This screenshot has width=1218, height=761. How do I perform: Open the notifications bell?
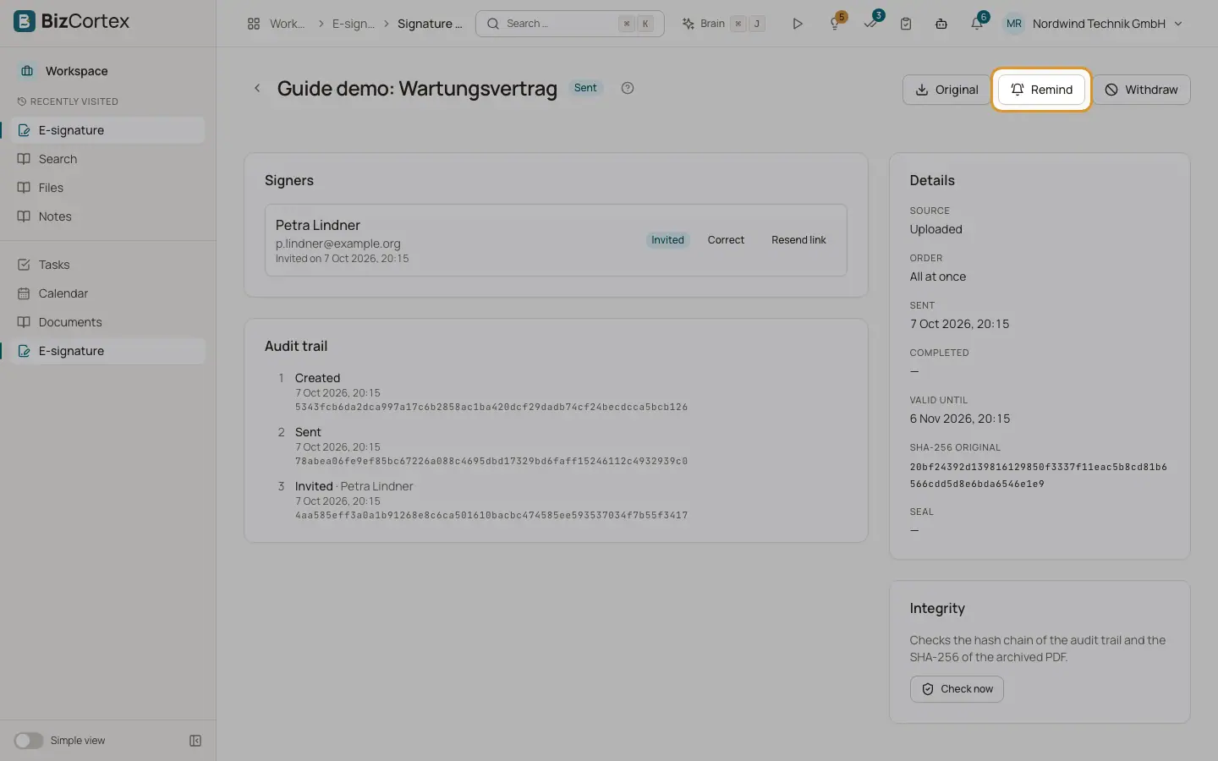click(x=978, y=23)
